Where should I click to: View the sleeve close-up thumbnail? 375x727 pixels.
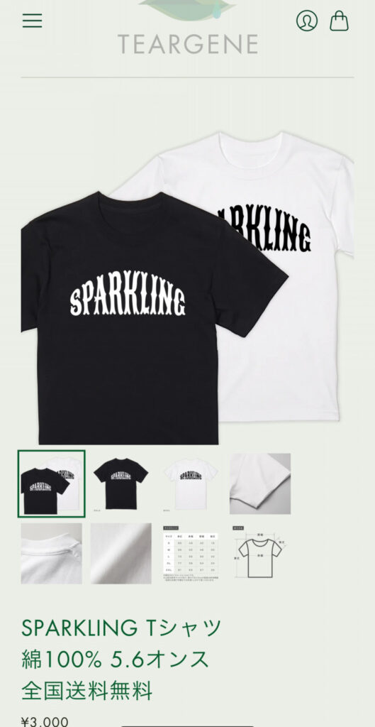tap(260, 483)
